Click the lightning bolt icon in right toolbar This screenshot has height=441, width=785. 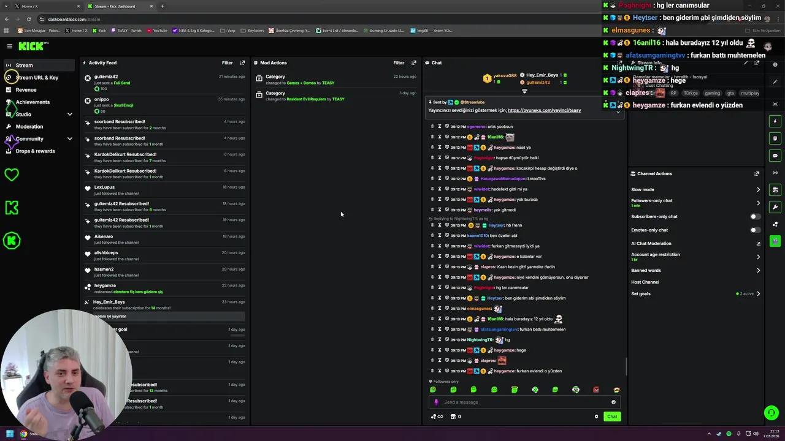(775, 121)
